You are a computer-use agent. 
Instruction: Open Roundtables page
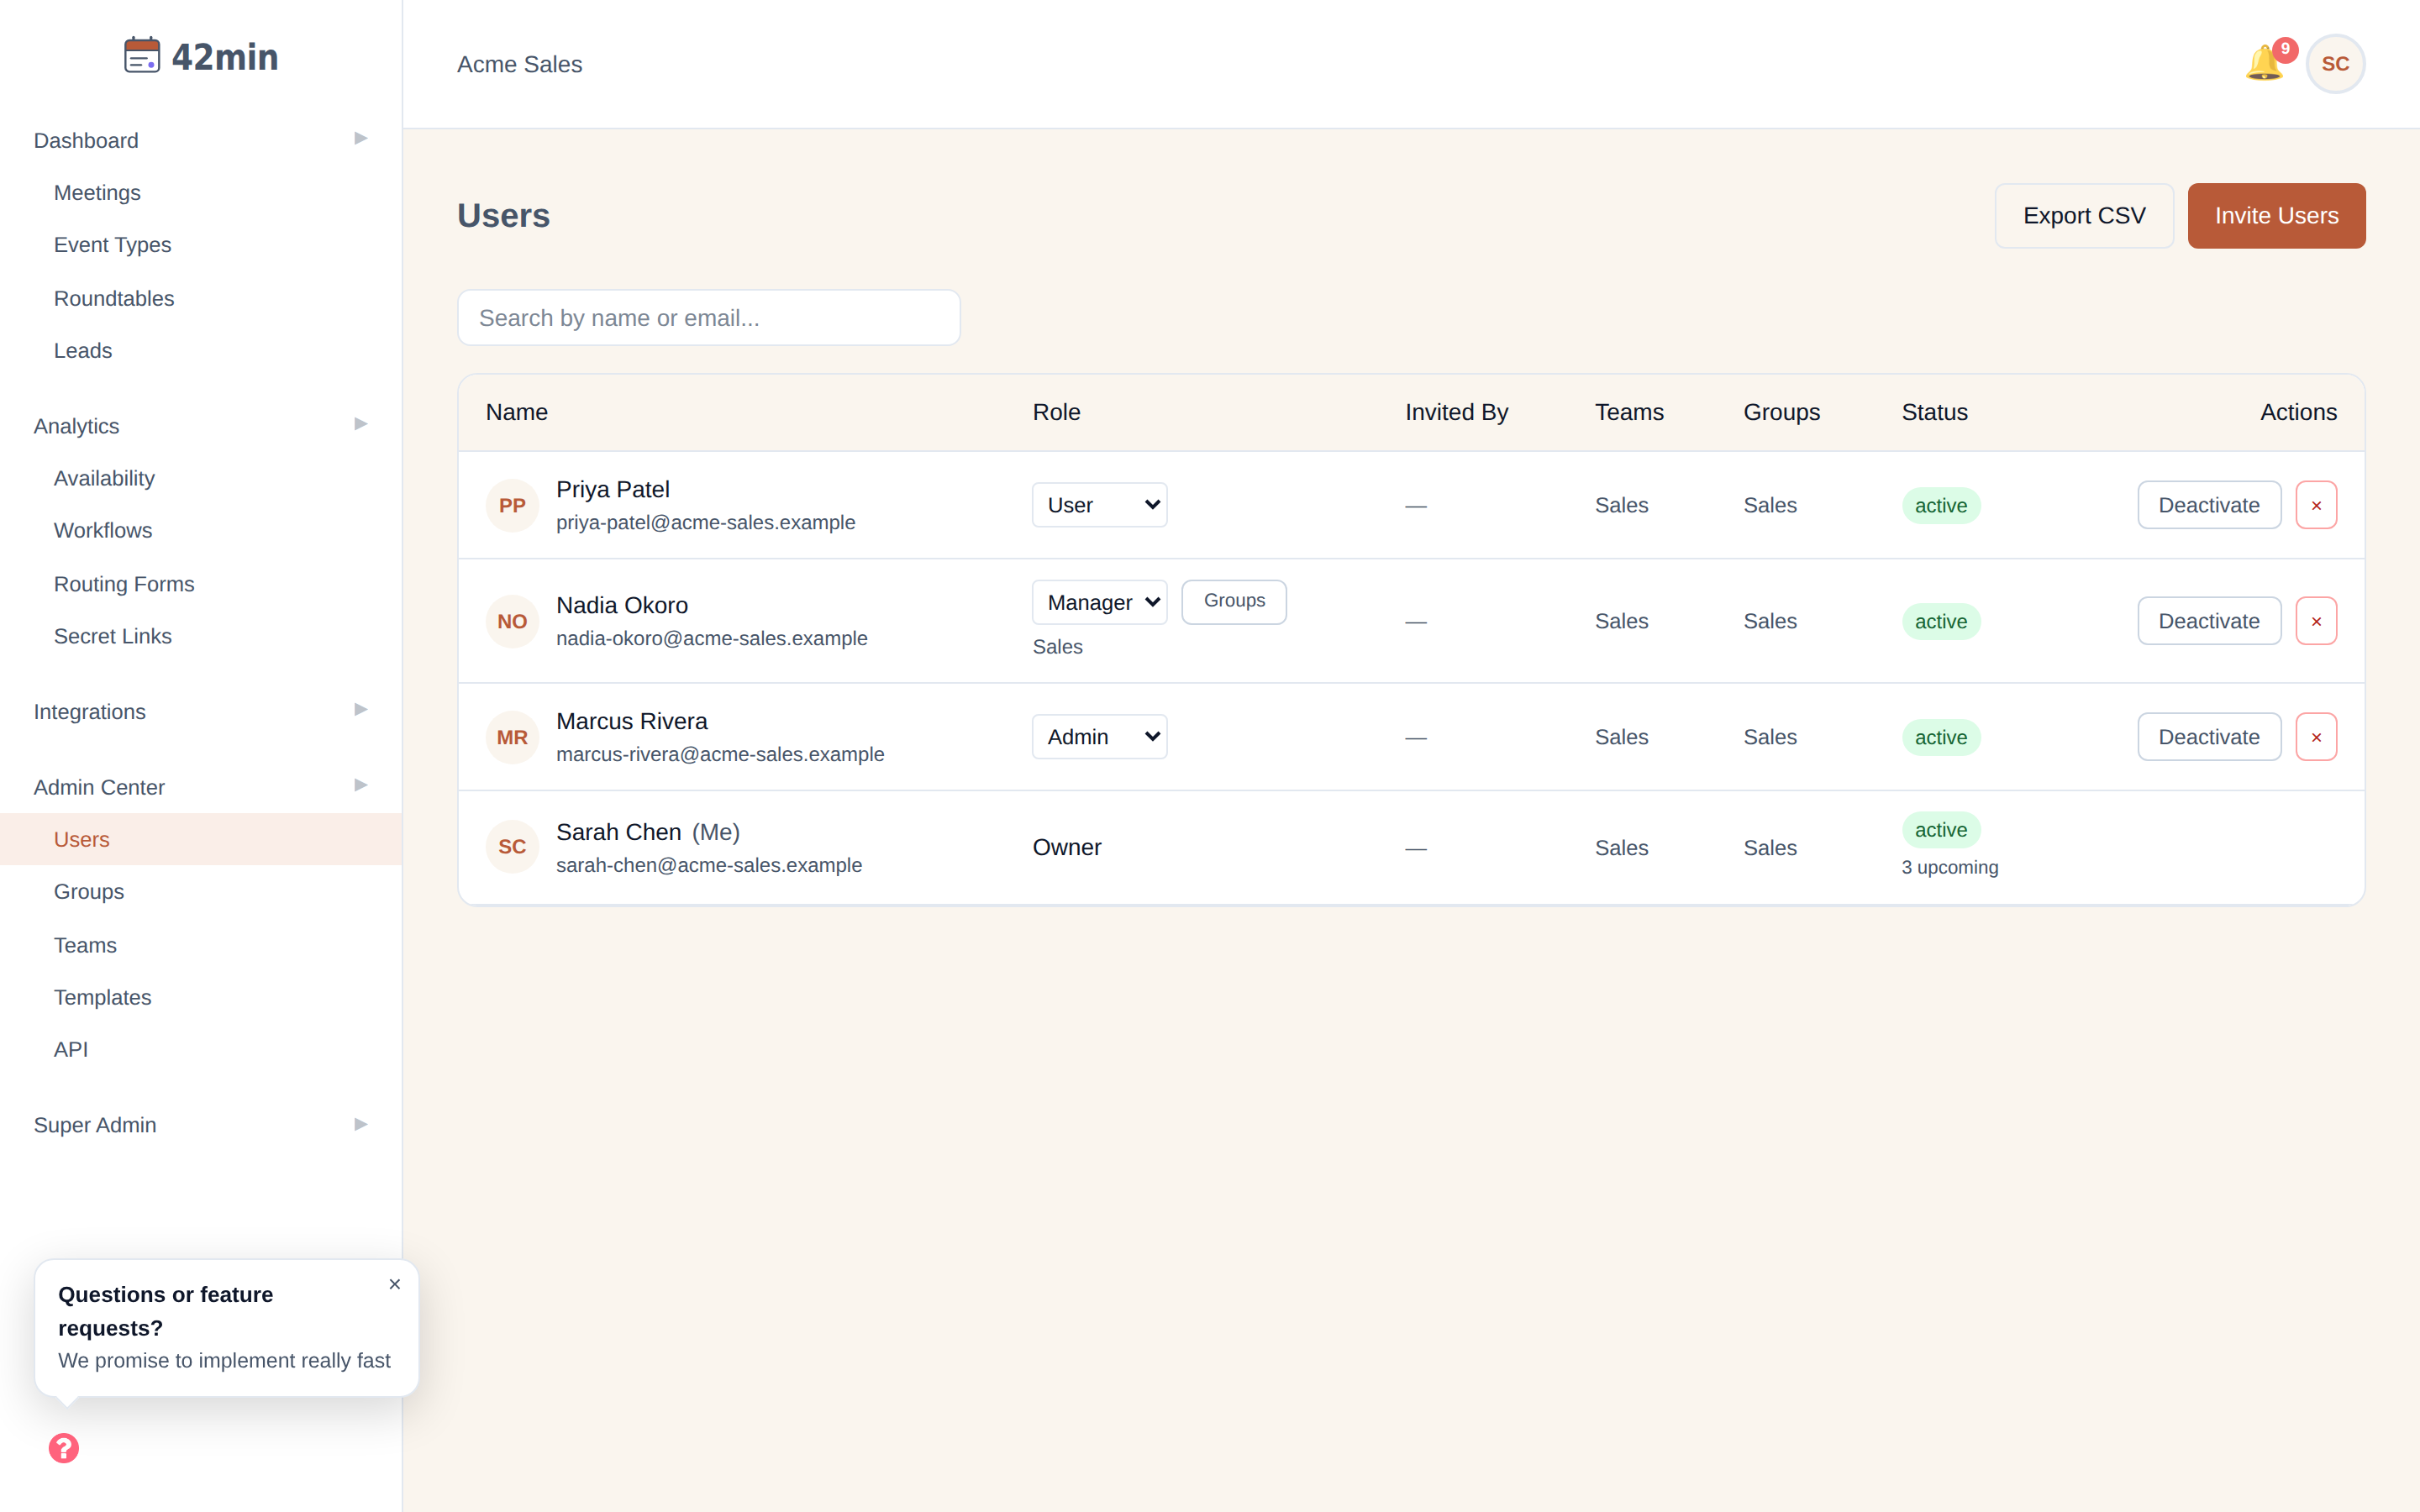(x=114, y=298)
